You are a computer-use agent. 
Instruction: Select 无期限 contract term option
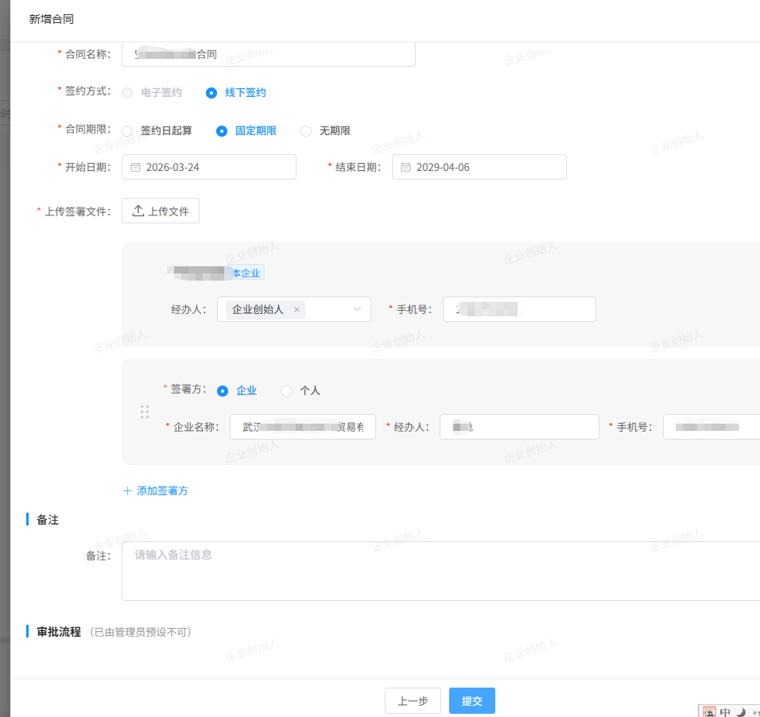tap(306, 130)
